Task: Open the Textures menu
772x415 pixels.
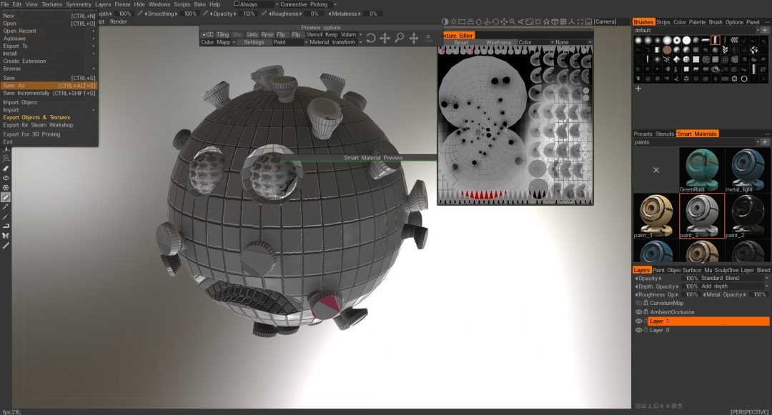Action: coord(51,4)
